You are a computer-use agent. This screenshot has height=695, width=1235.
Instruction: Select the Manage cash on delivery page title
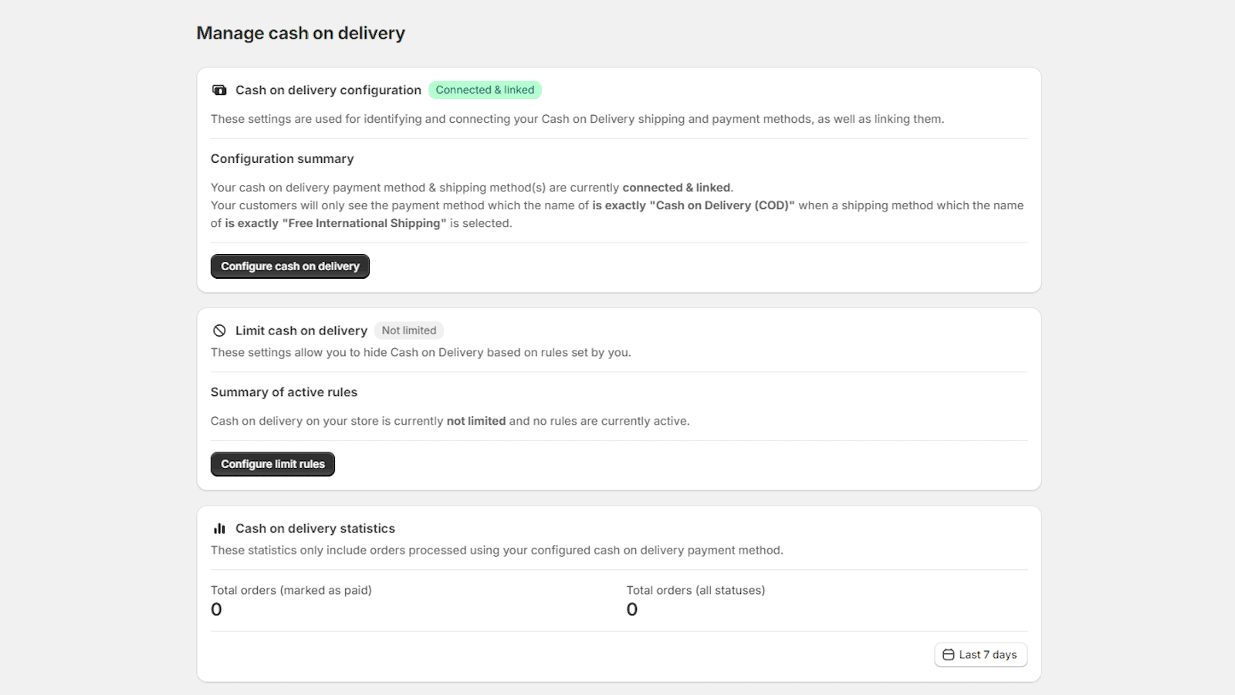point(300,33)
